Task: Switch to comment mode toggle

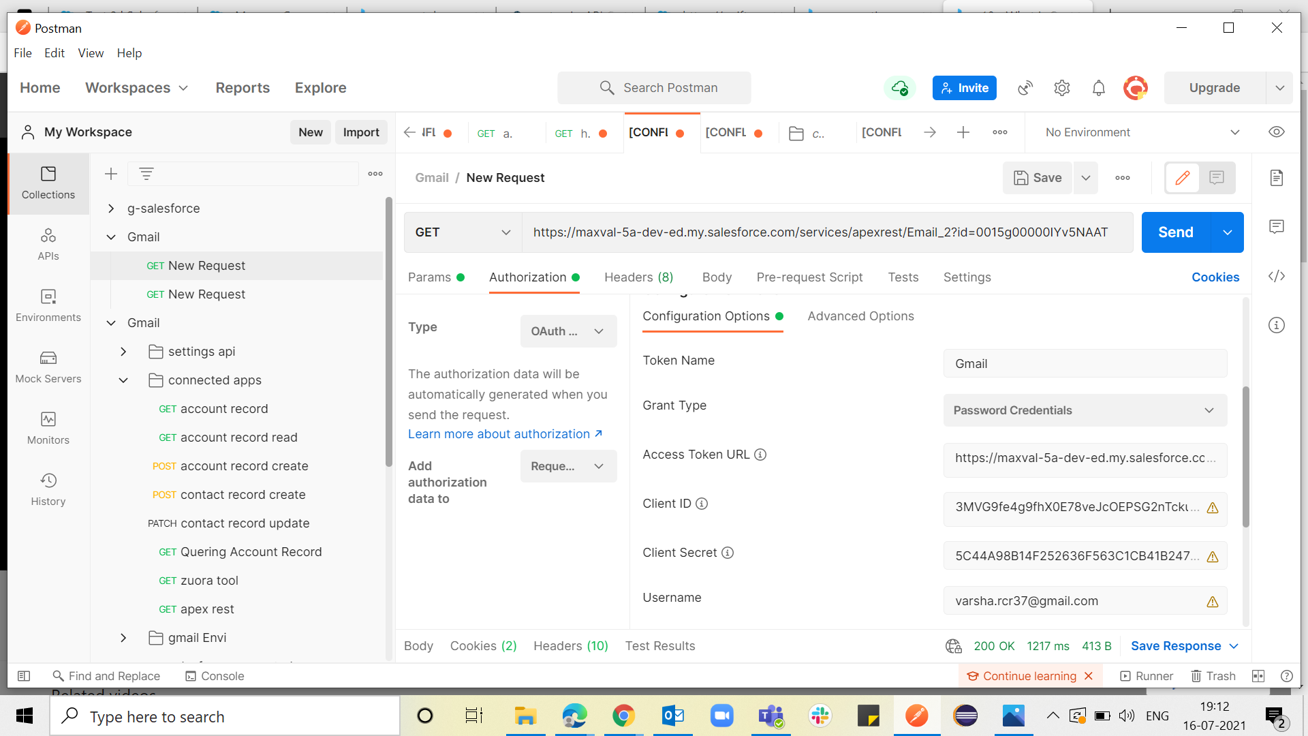Action: tap(1217, 178)
